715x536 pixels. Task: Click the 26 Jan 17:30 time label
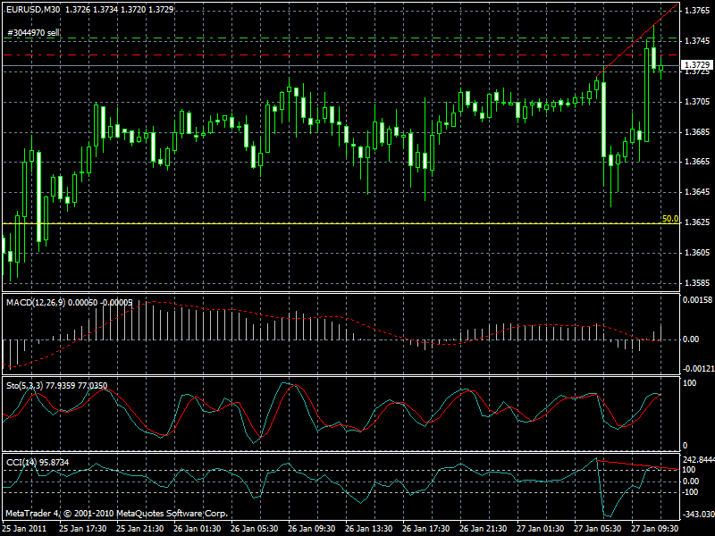click(426, 528)
